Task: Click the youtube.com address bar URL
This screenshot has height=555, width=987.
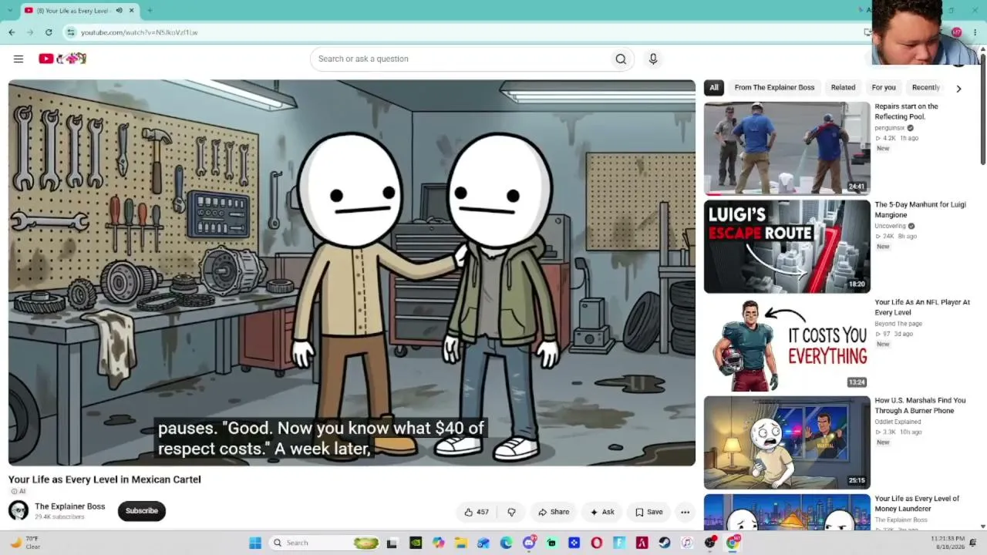Action: 140,32
